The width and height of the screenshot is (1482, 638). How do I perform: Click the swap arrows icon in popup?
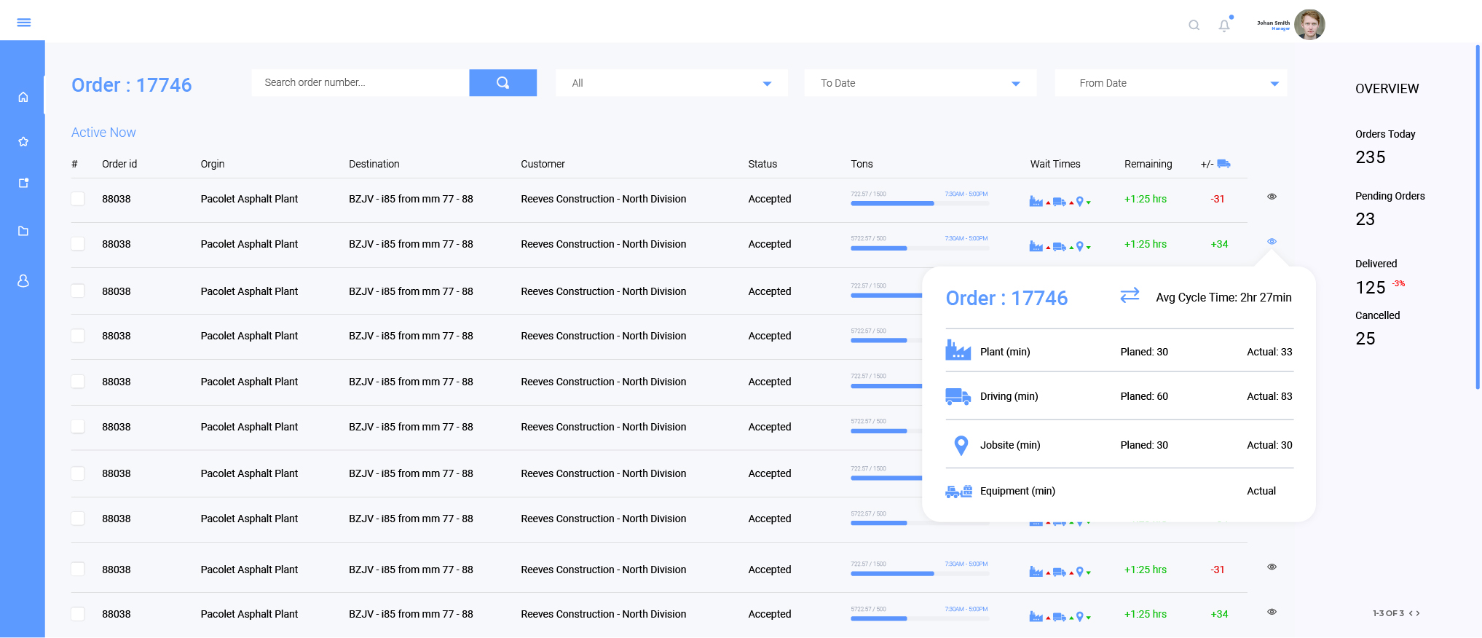(x=1130, y=295)
